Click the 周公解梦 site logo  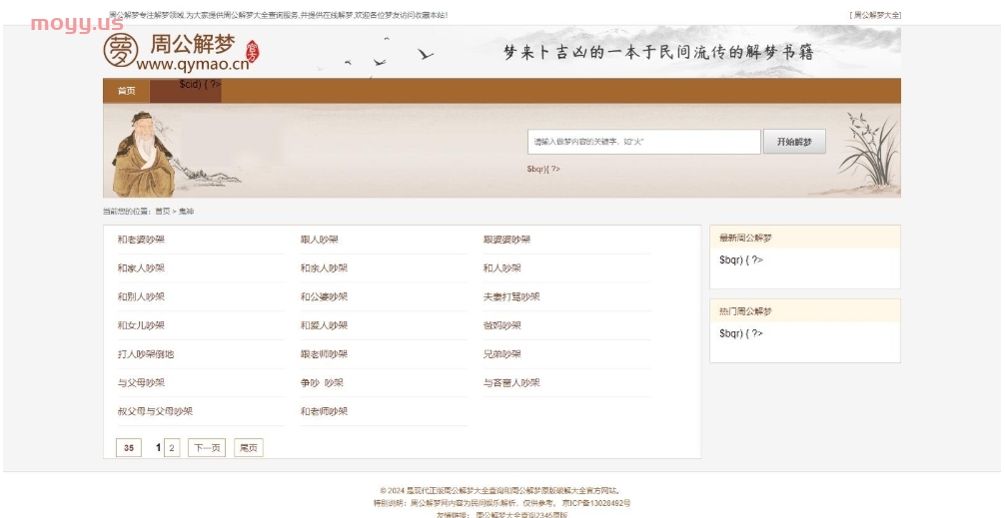[x=182, y=51]
